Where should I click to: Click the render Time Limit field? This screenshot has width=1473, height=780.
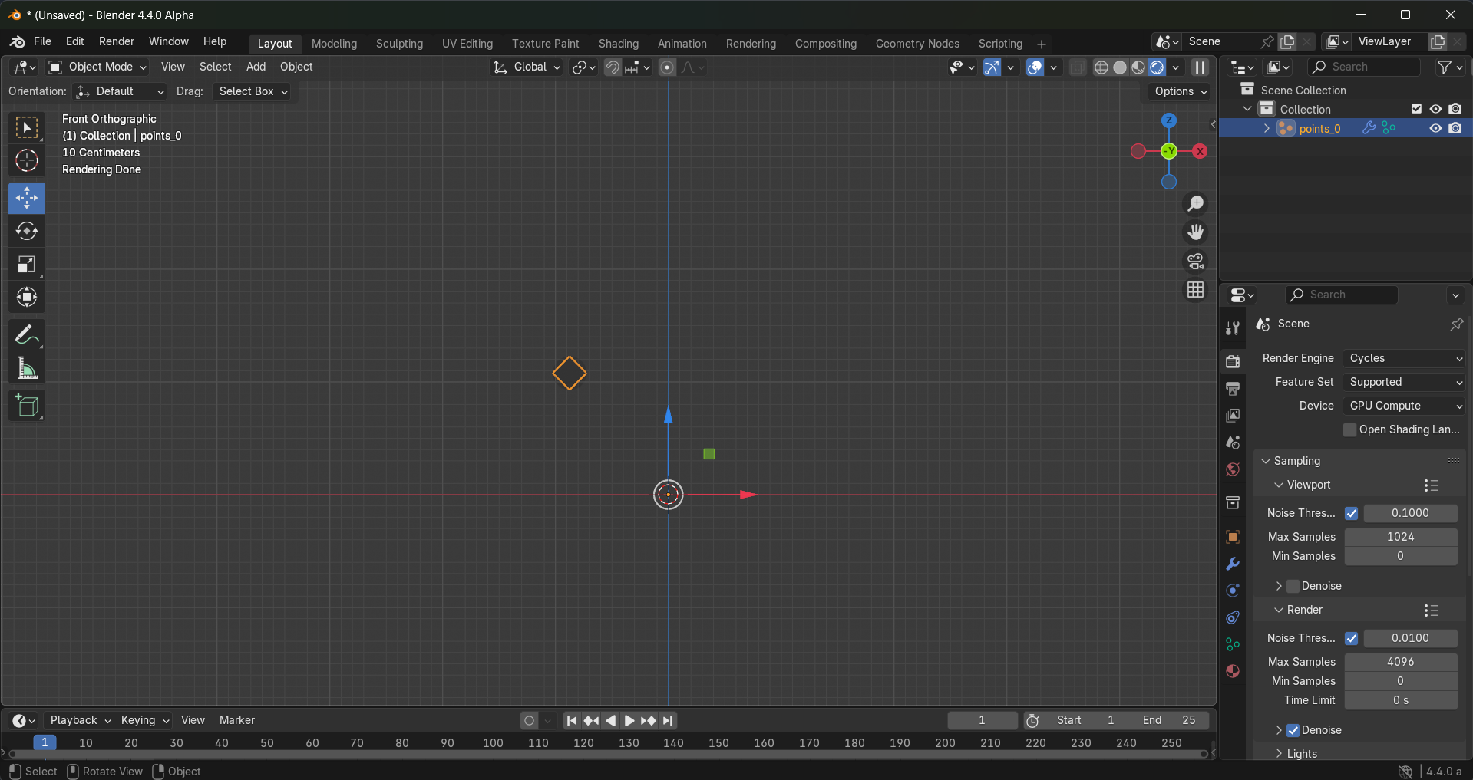click(x=1401, y=700)
